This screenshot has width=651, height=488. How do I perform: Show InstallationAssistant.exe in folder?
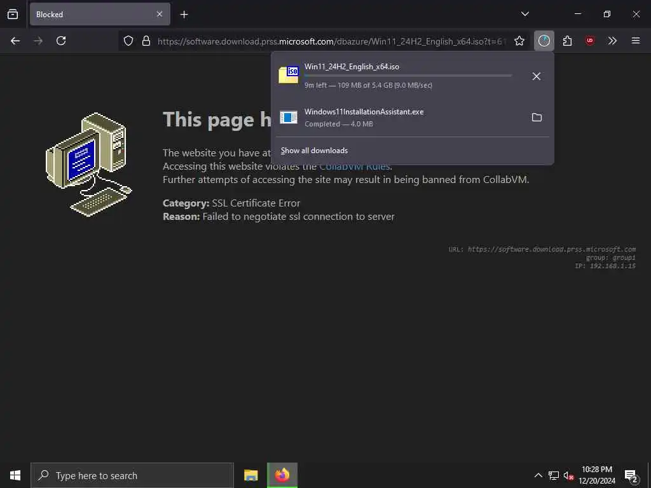tap(537, 118)
